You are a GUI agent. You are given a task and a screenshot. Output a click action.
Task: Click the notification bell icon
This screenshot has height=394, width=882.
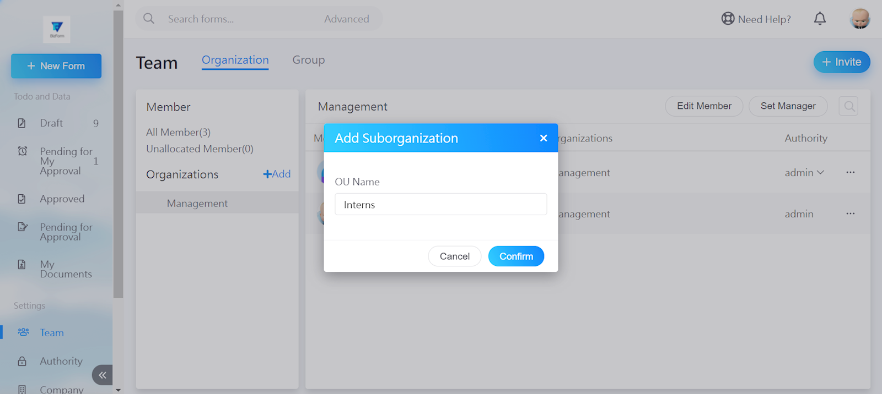click(x=820, y=19)
